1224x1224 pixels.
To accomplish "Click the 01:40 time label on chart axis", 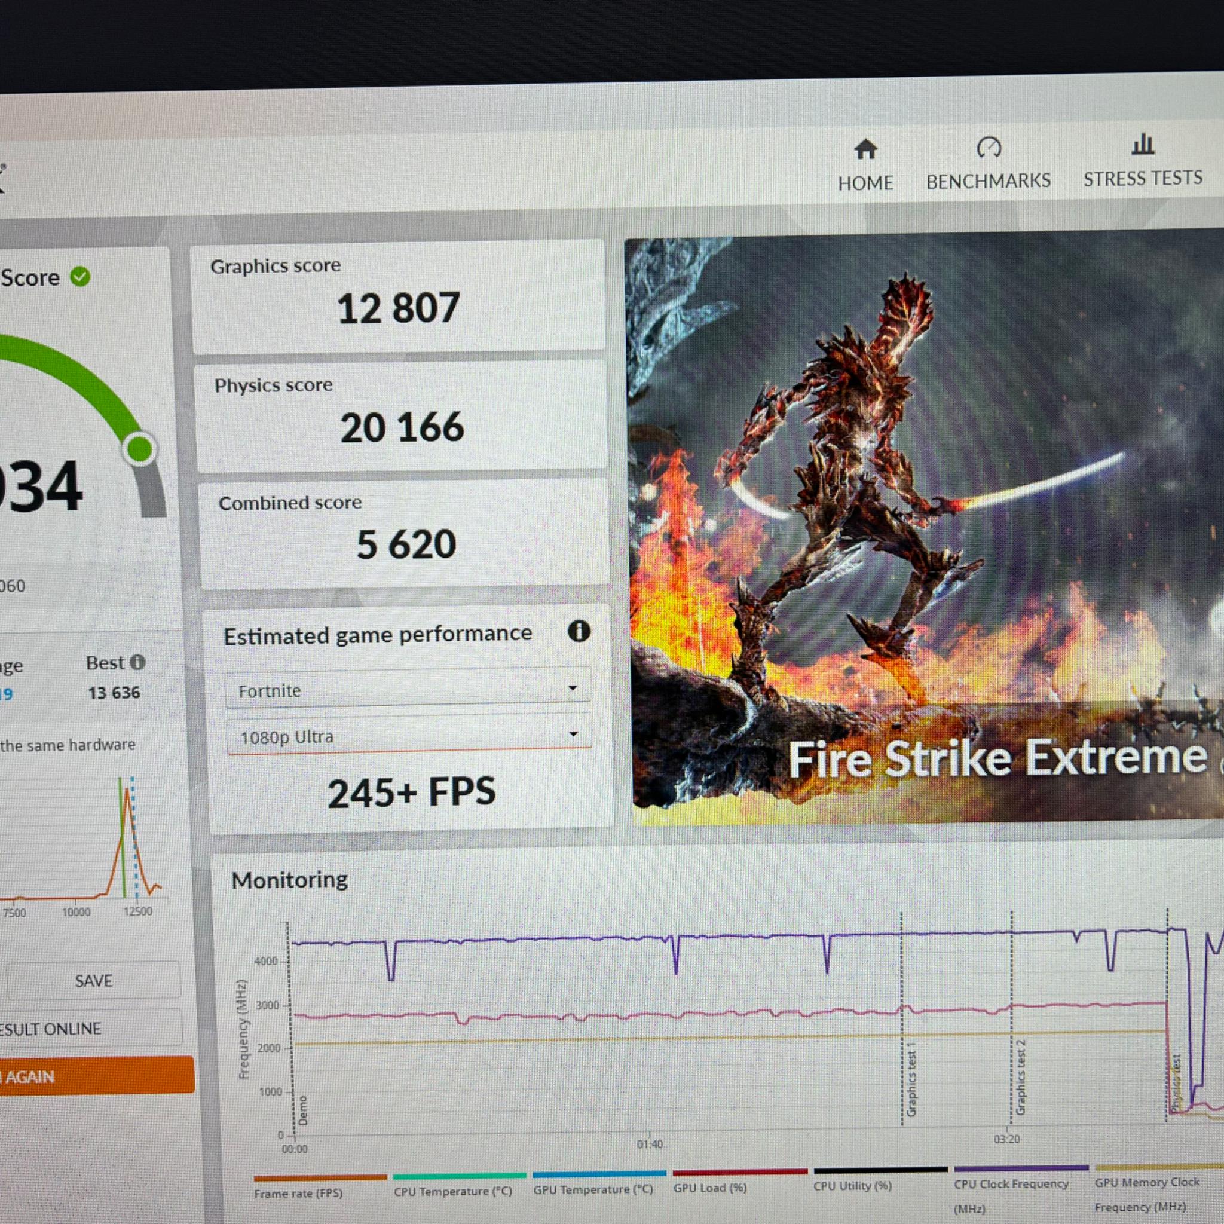I will click(650, 1143).
